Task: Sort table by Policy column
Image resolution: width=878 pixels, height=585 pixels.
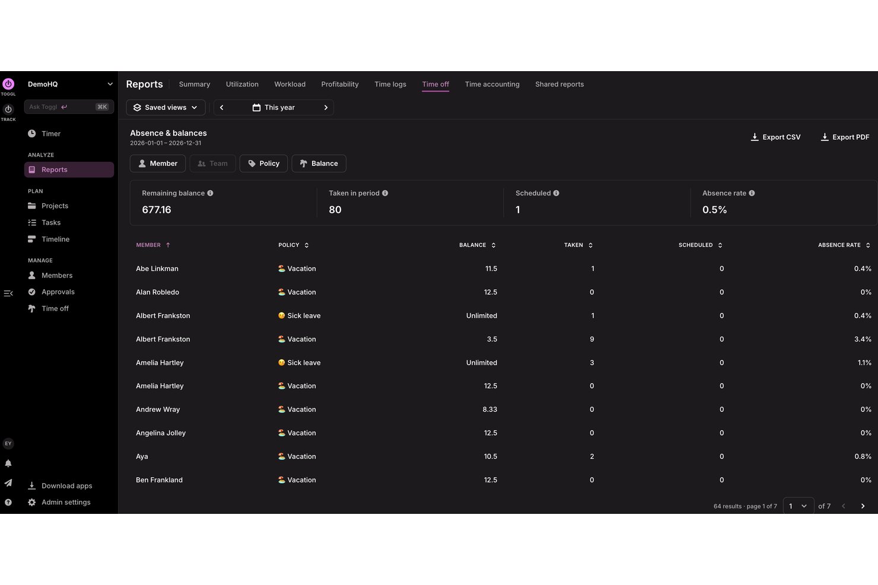Action: coord(294,245)
